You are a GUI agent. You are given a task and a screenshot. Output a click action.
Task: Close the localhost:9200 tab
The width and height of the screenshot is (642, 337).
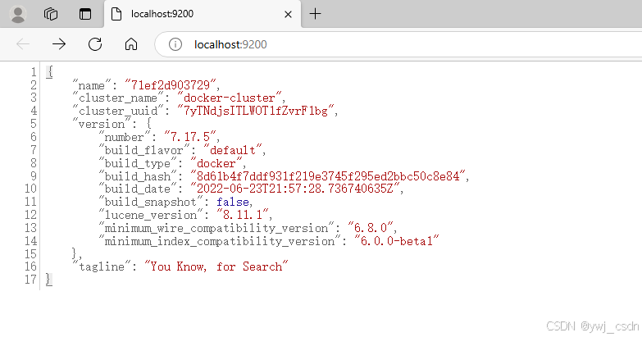point(288,14)
